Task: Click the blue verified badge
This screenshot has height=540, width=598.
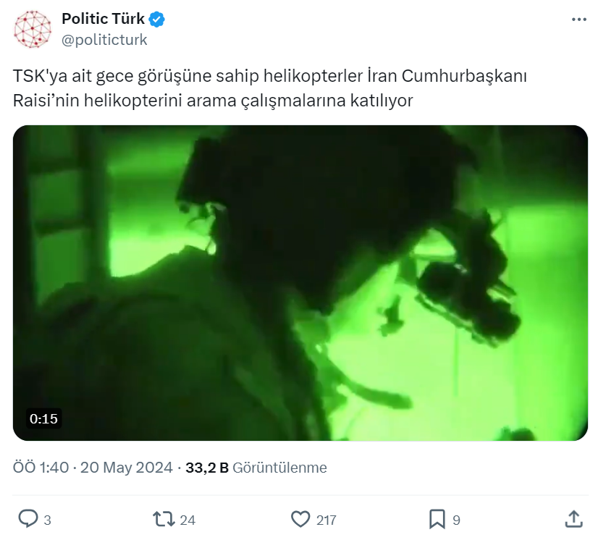Action: pyautogui.click(x=156, y=19)
